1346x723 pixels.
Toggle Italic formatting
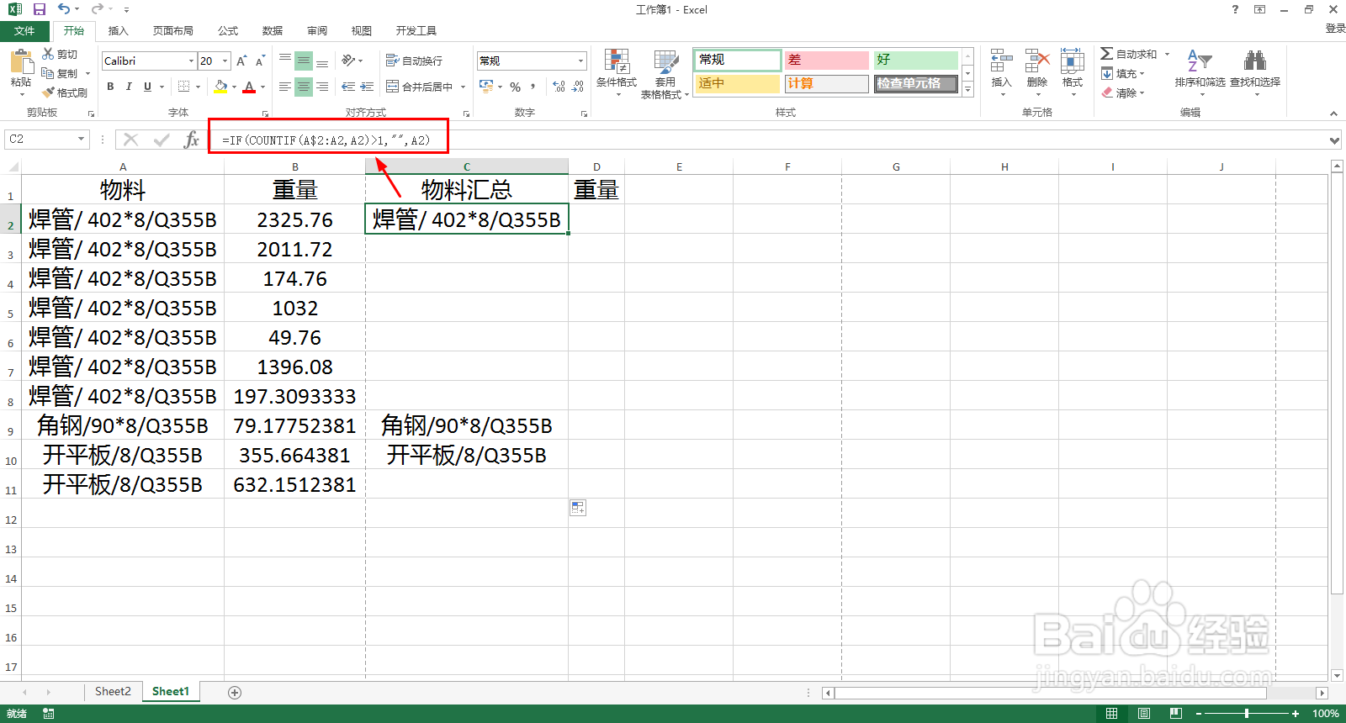coord(129,87)
